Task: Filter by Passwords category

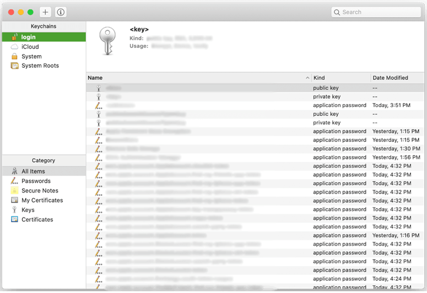Action: (x=36, y=181)
